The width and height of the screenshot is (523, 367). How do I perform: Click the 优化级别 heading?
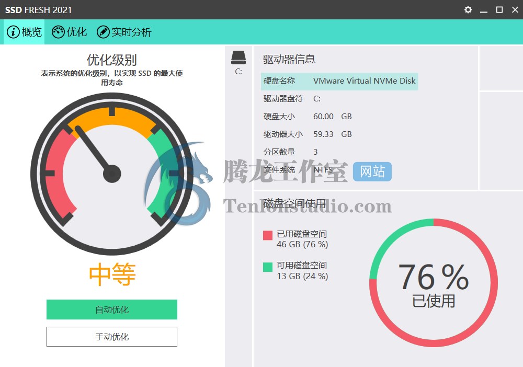pyautogui.click(x=112, y=60)
